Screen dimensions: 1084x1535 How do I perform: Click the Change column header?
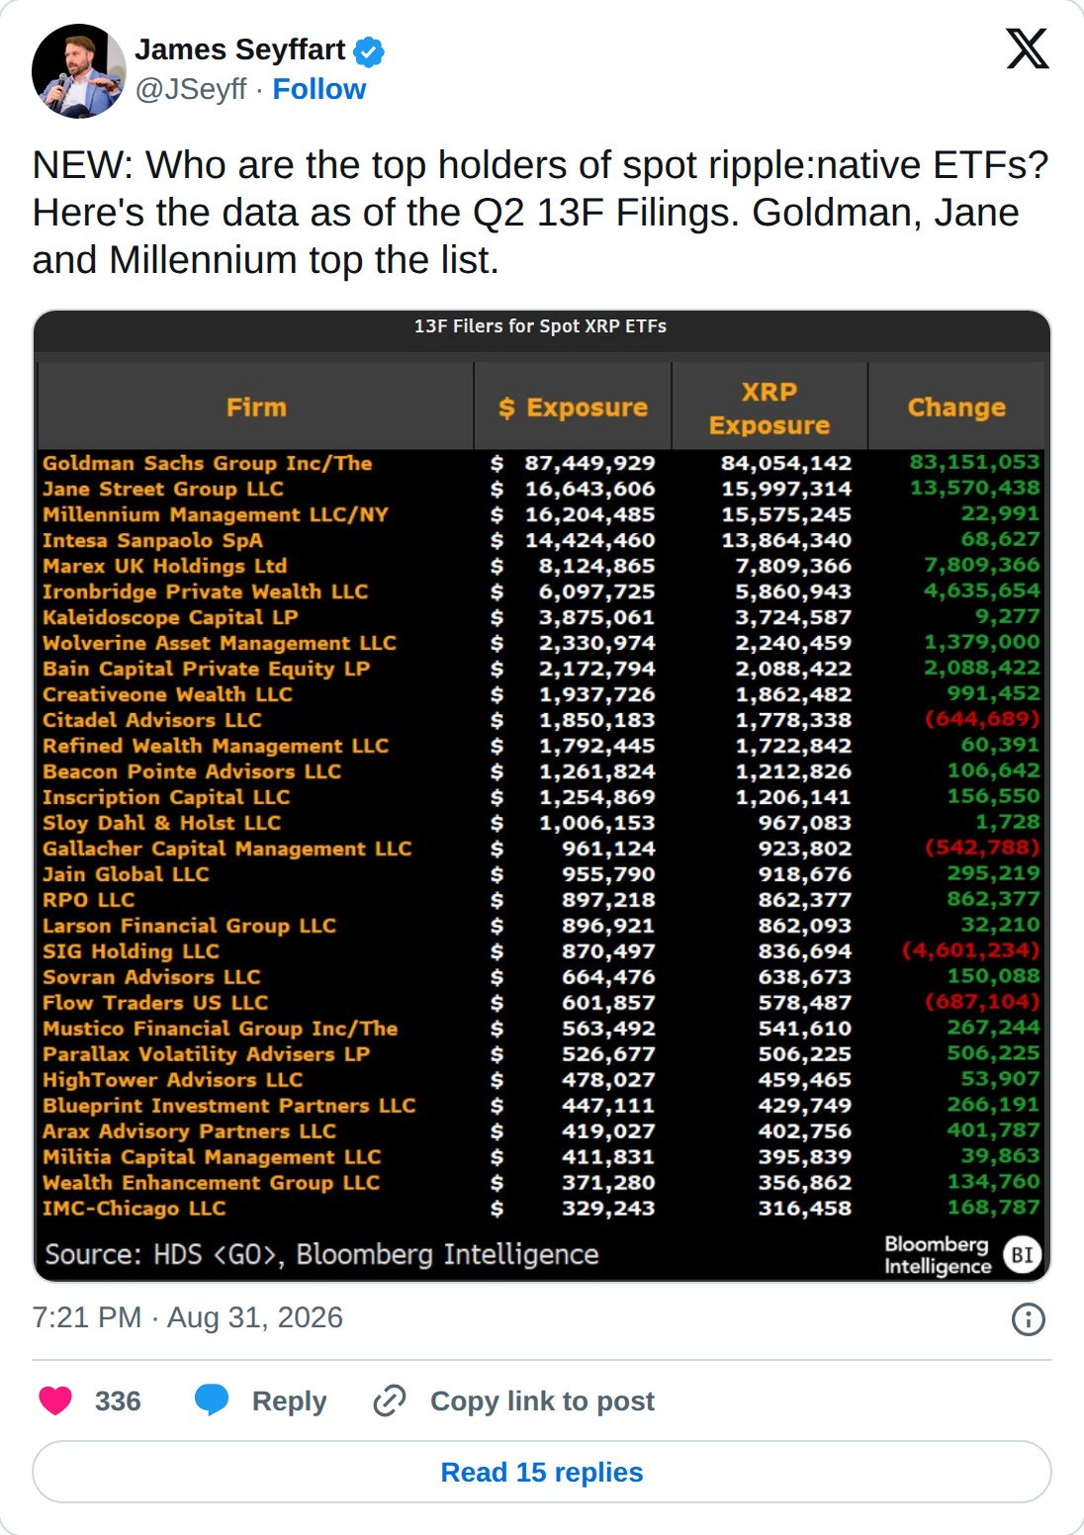pos(956,407)
